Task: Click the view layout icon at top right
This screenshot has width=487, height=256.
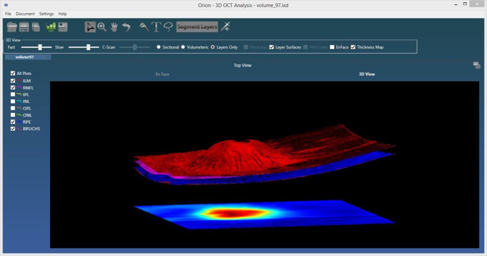Action: 477,65
